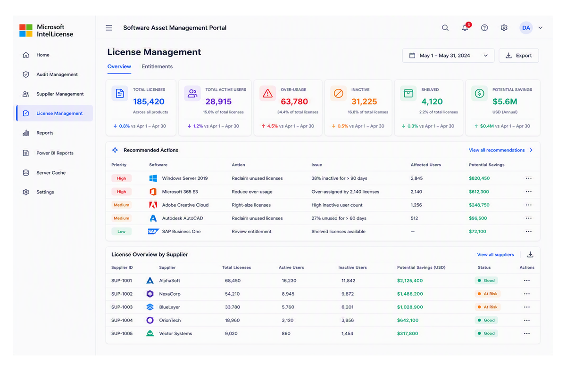Click the Total Active Users people icon
566x371 pixels.
click(x=192, y=93)
